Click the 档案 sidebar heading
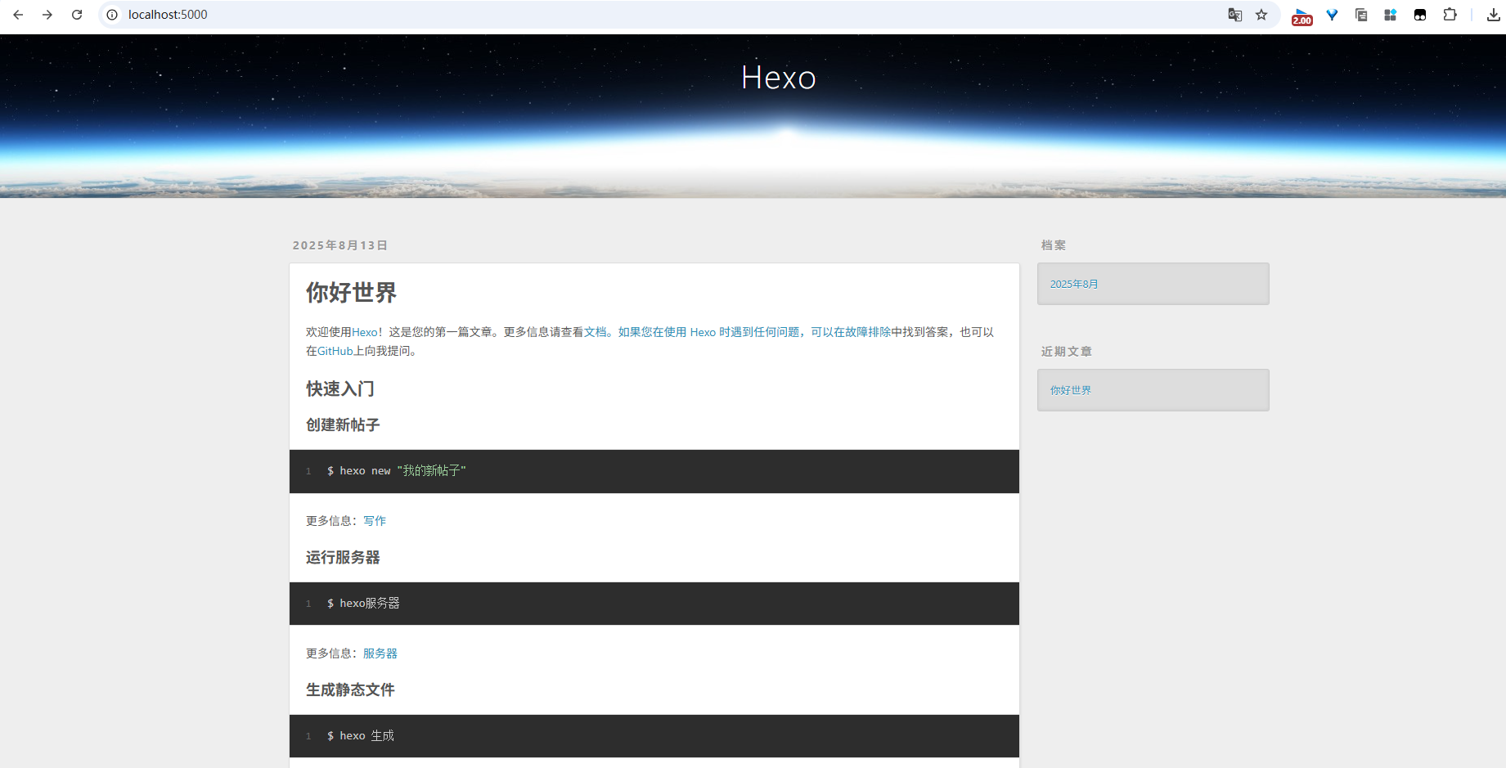This screenshot has width=1506, height=768. pos(1054,245)
